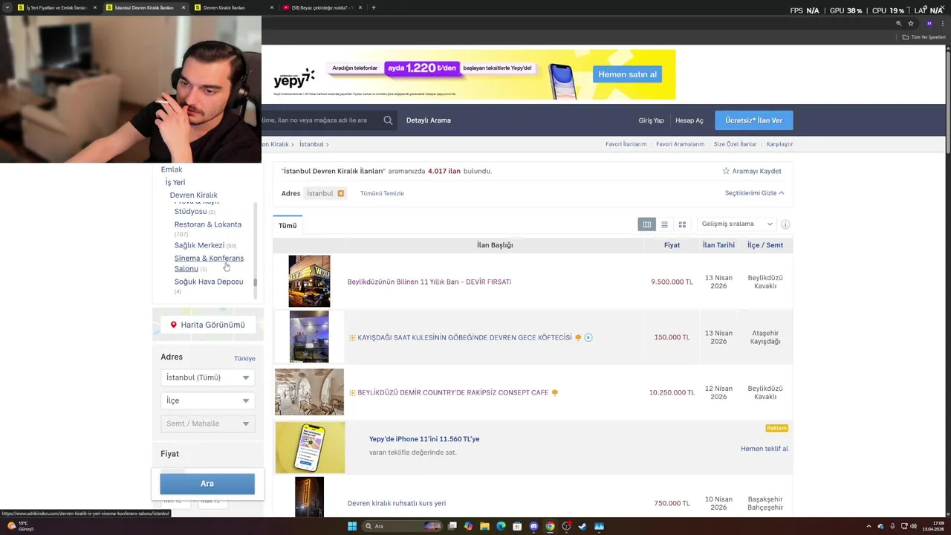Click Giriş Yap link

[651, 120]
